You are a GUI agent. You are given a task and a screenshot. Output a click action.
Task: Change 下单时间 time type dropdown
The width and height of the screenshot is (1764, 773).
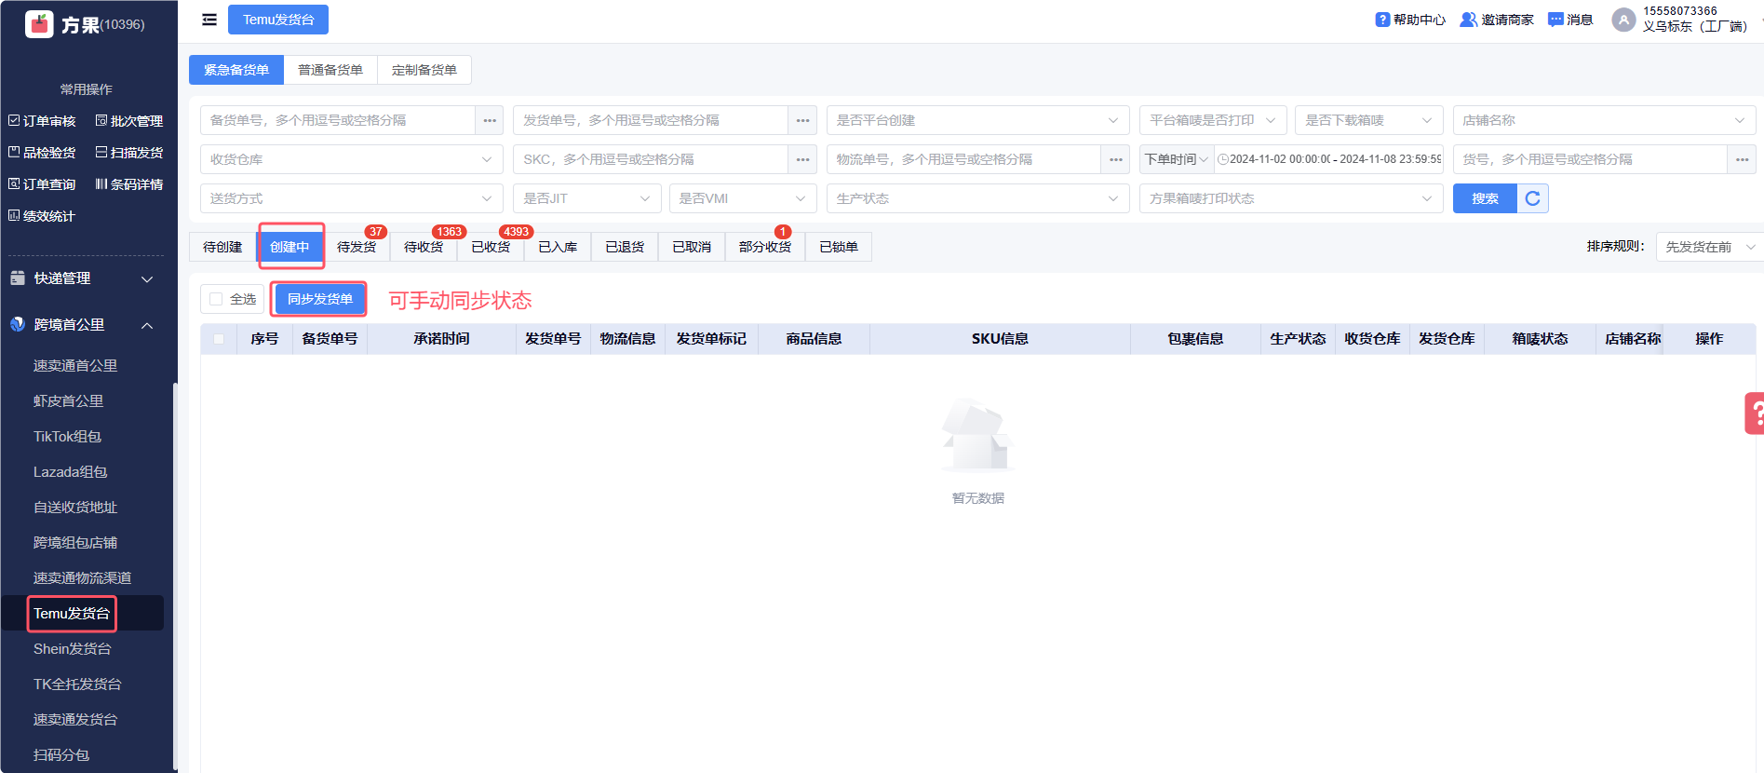point(1177,159)
